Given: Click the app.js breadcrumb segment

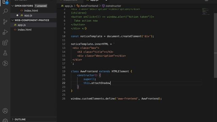Looking at the screenshot, I should (x=68, y=6).
